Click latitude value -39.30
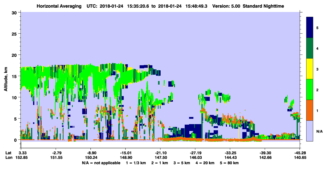 265,153
